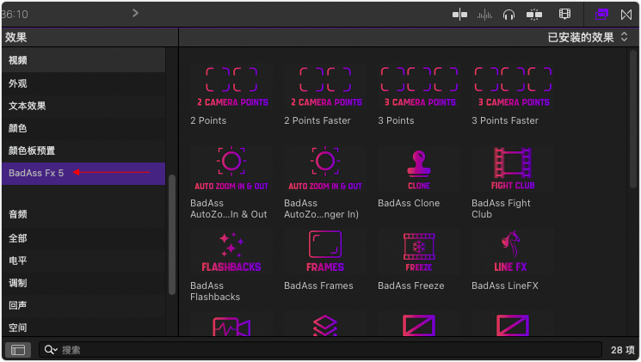Select the BadAss Frames effect icon
641x362 pixels.
click(x=325, y=251)
